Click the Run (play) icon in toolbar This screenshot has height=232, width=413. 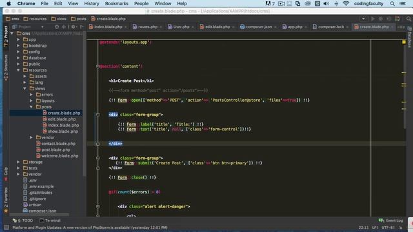(x=373, y=19)
